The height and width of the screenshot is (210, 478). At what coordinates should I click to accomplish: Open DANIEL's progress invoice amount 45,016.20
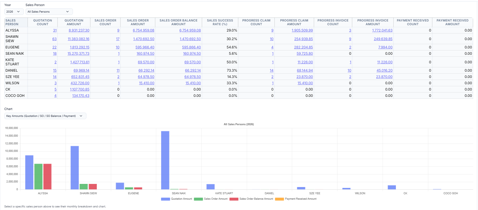click(x=384, y=70)
